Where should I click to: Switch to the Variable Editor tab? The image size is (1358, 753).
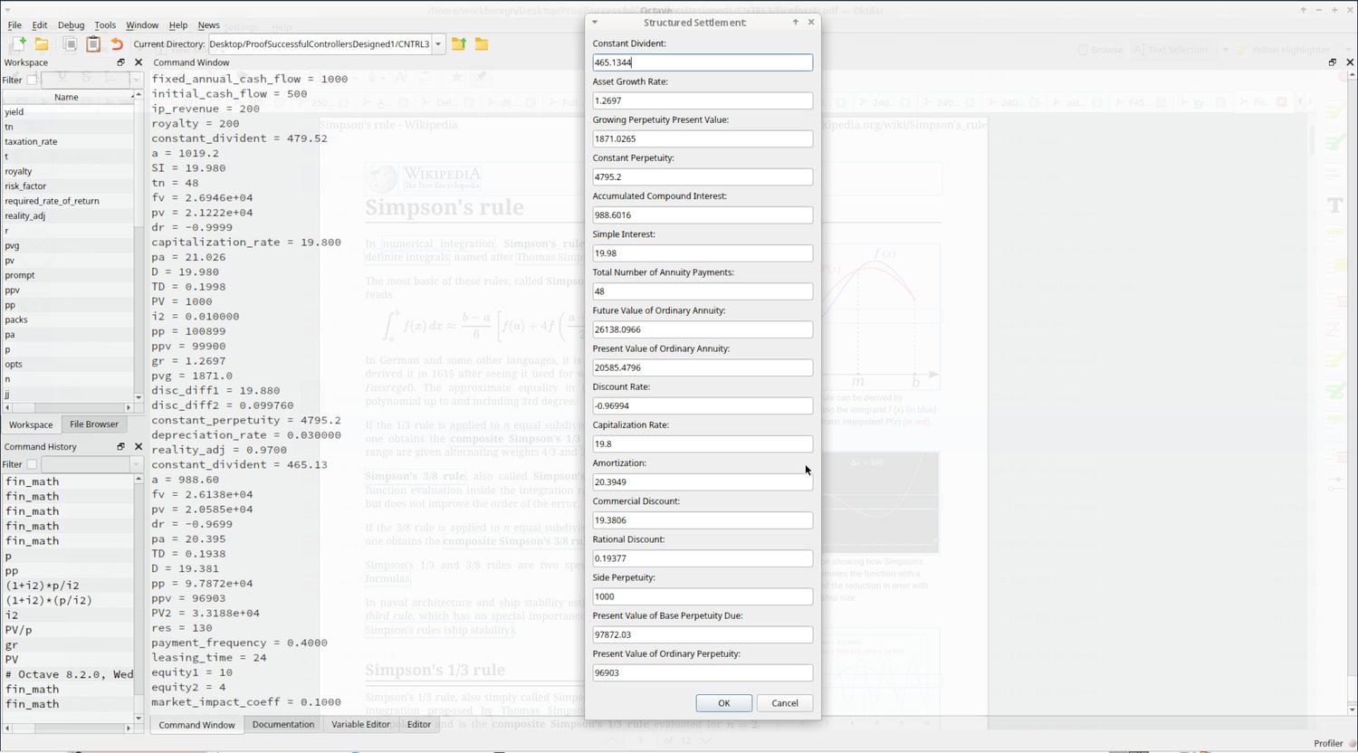pyautogui.click(x=360, y=724)
